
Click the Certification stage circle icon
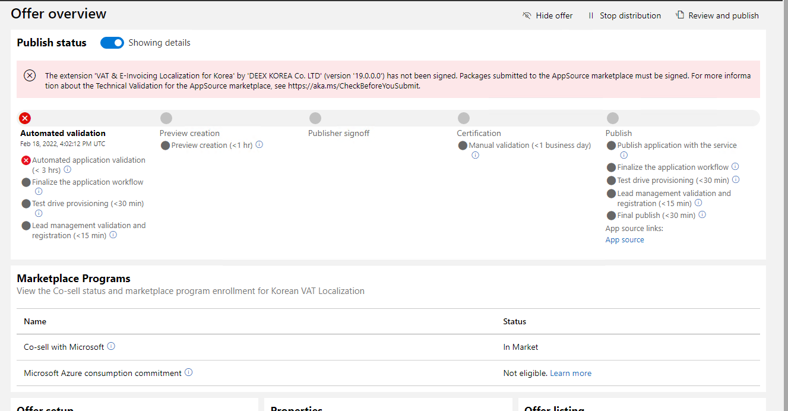coord(464,118)
